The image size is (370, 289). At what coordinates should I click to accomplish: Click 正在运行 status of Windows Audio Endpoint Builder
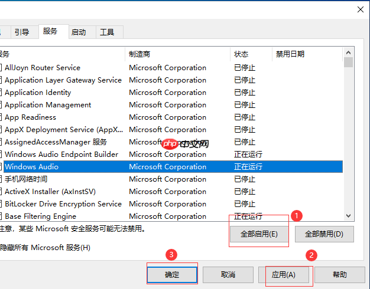pyautogui.click(x=248, y=155)
